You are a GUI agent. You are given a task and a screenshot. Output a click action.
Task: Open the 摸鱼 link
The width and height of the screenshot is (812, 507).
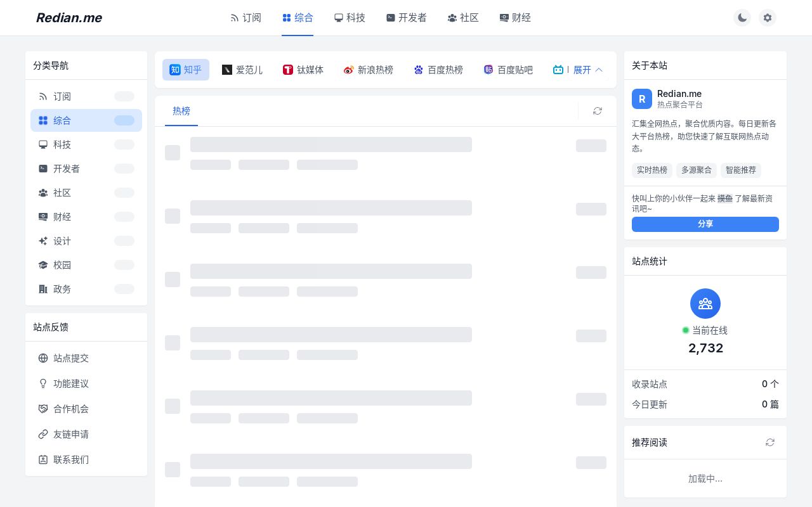[725, 198]
